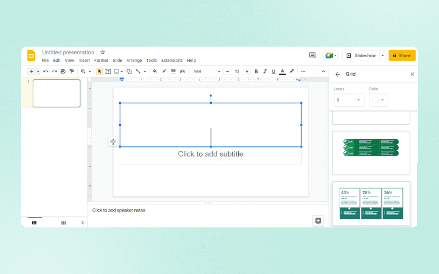Select the paint format tool
Viewport: 439px width, 274px height.
(72, 72)
